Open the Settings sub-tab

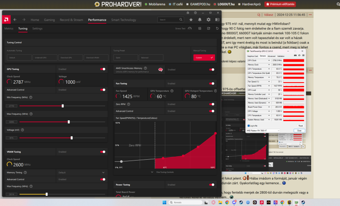[x=37, y=28]
